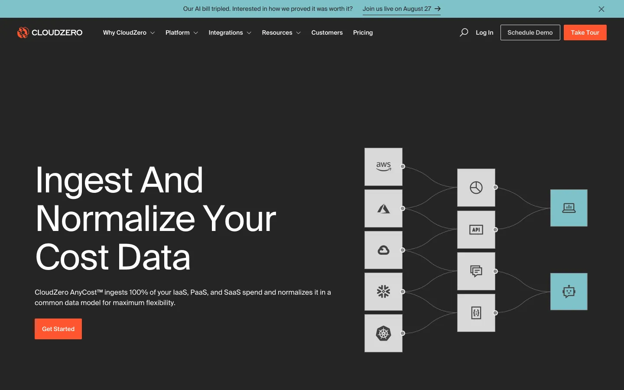This screenshot has width=624, height=390.
Task: Go to the Pricing page
Action: [x=363, y=32]
